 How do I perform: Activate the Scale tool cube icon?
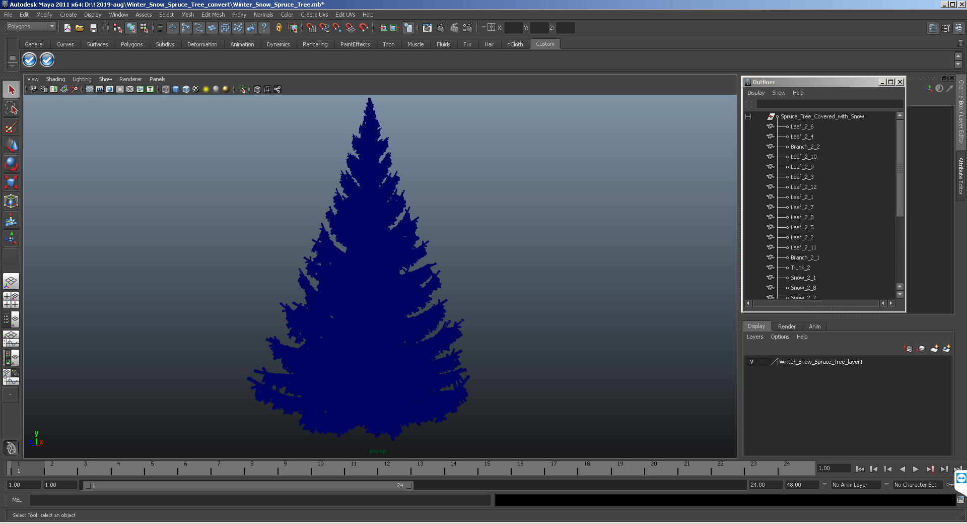pos(11,182)
